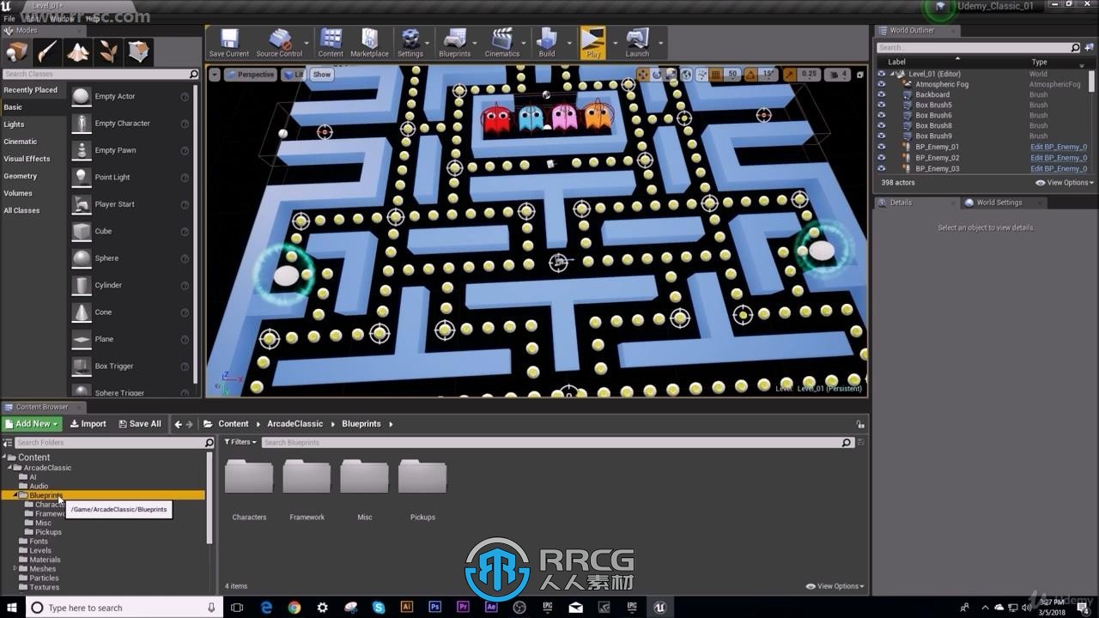Screen dimensions: 1099x618
Task: Click the surface snapping icon in viewport
Action: point(701,75)
